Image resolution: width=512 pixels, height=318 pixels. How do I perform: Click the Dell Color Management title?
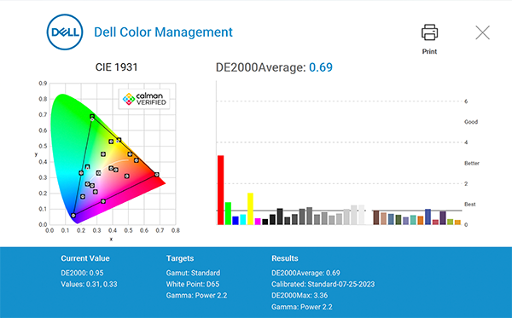click(163, 32)
